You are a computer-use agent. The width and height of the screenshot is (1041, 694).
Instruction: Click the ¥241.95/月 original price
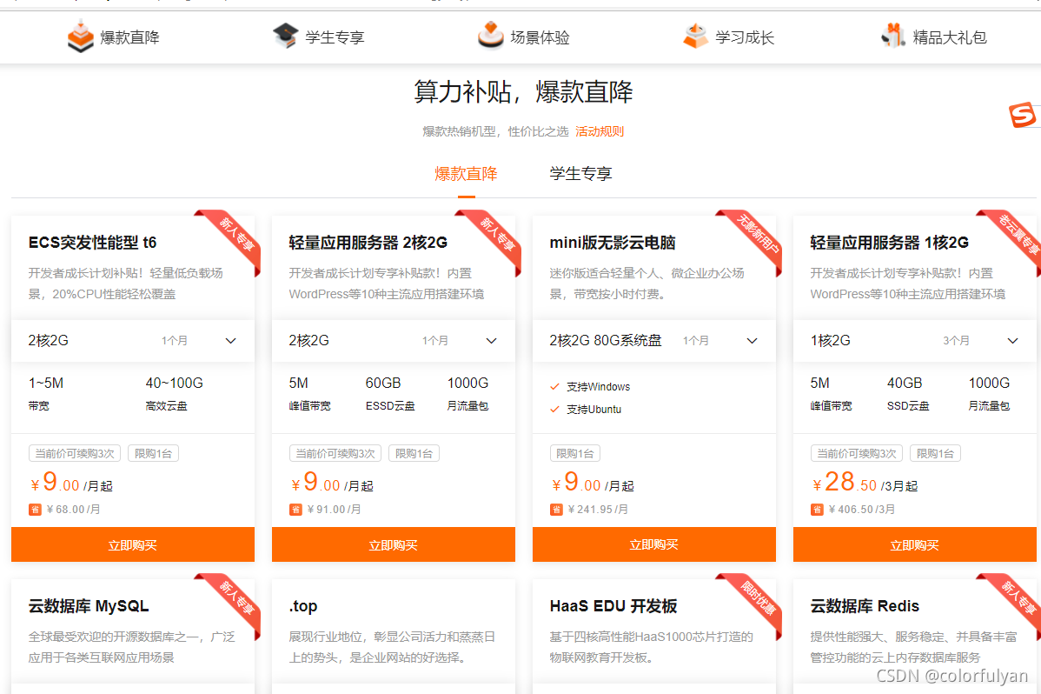click(598, 510)
